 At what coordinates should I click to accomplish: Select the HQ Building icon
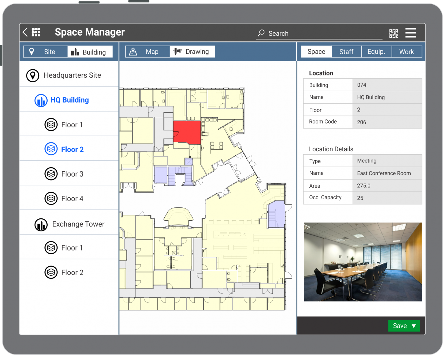click(x=41, y=100)
